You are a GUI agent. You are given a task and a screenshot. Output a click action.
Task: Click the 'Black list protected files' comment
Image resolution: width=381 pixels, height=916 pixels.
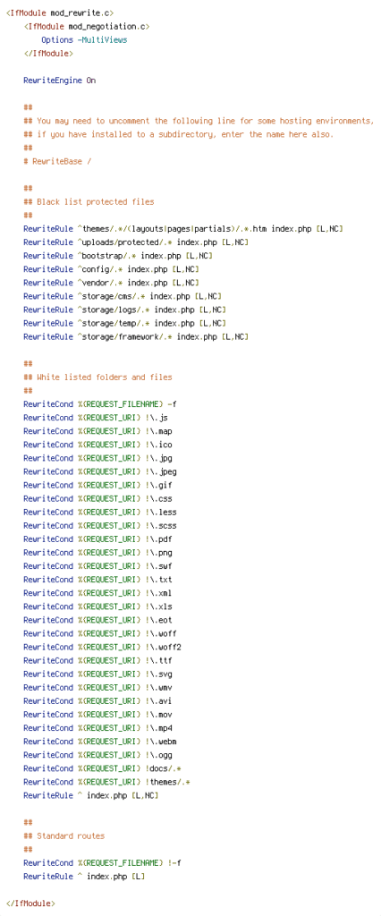89,201
